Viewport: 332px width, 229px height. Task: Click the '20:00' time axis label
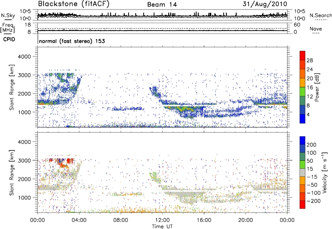(x=245, y=220)
